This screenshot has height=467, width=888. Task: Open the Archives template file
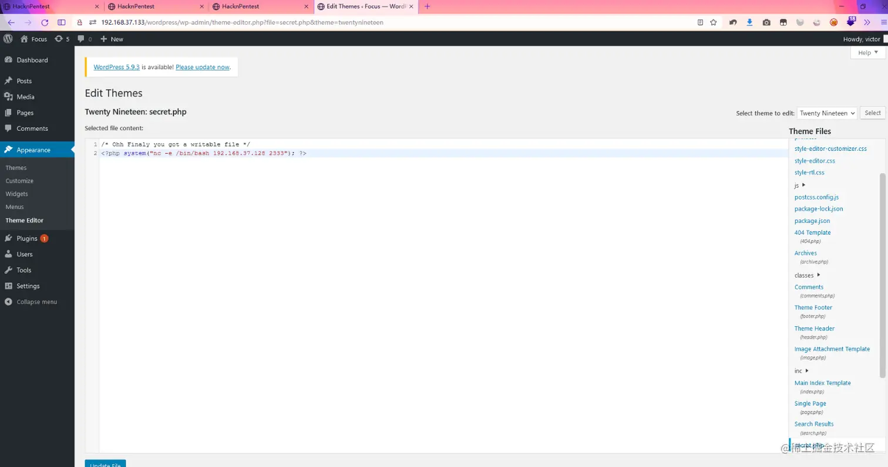tap(806, 253)
